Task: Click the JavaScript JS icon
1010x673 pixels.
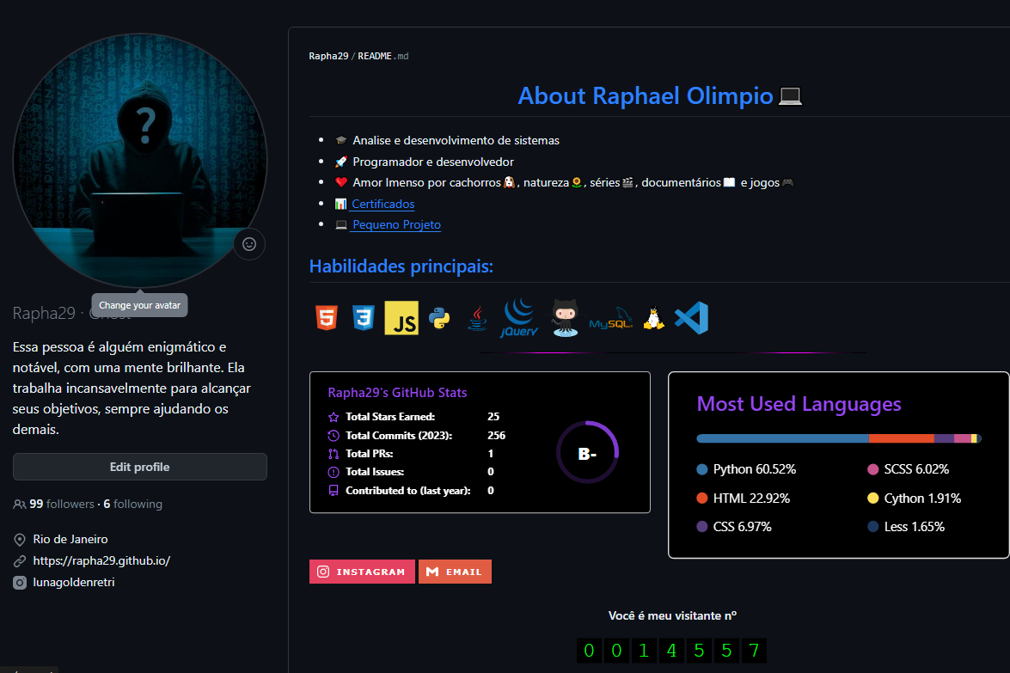Action: (401, 319)
